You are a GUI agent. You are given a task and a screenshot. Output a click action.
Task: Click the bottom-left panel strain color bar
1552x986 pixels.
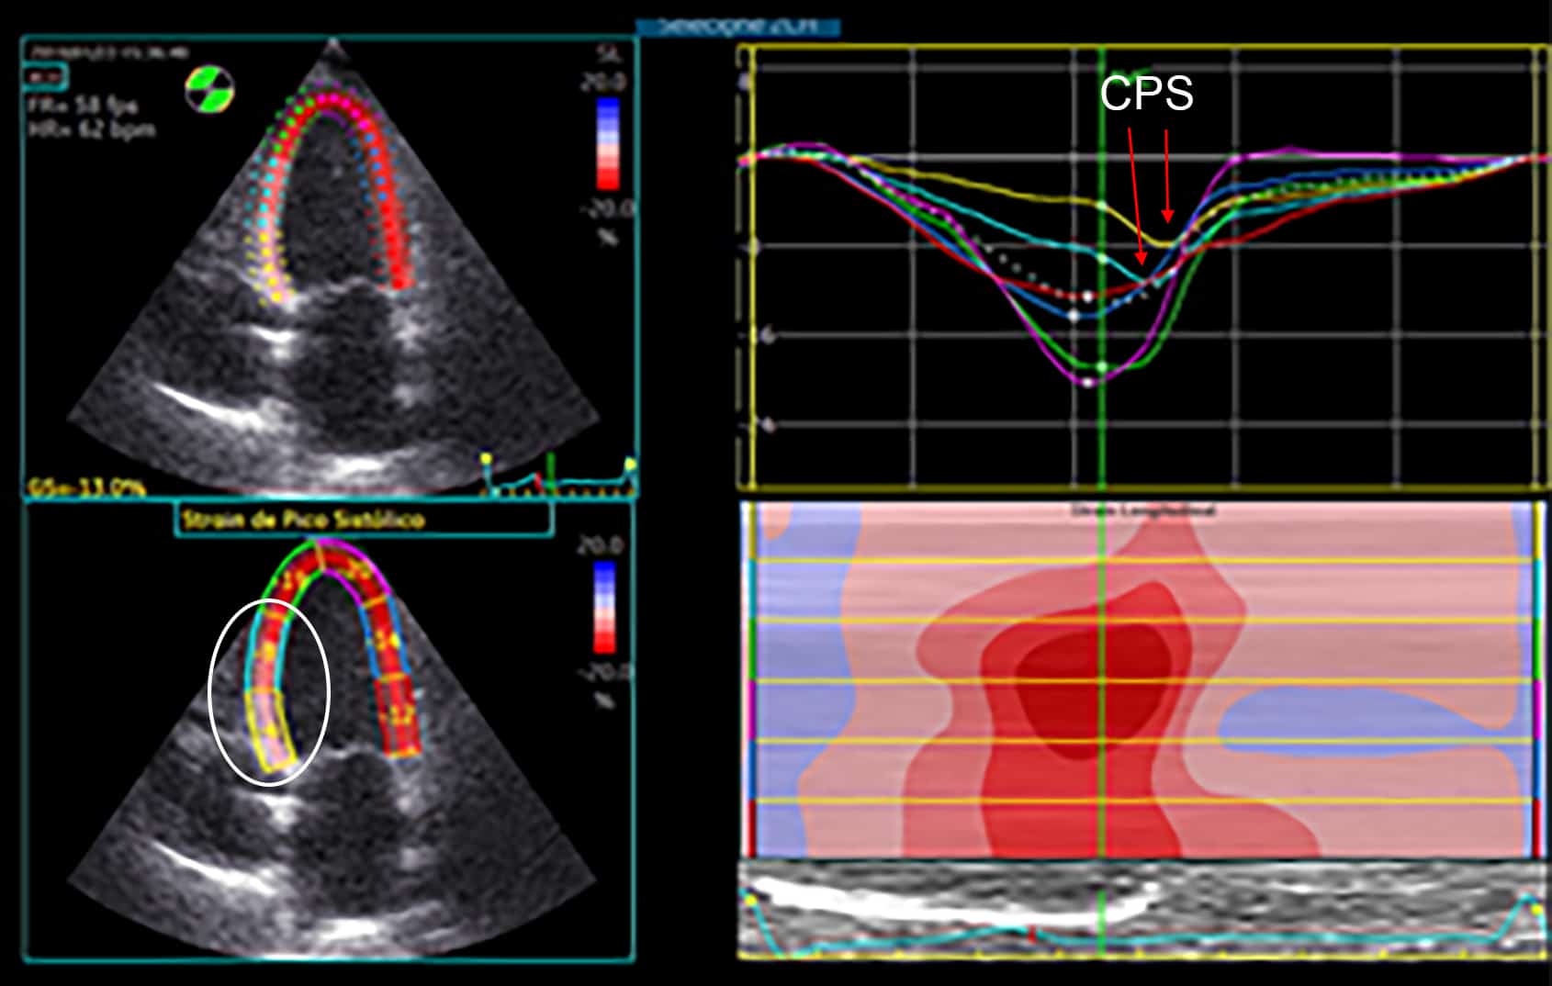point(603,607)
